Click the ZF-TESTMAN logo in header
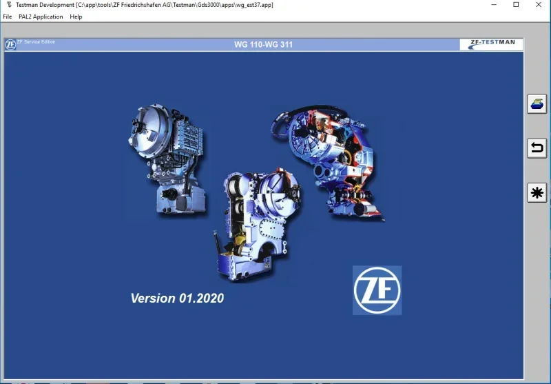The image size is (551, 384). 491,44
